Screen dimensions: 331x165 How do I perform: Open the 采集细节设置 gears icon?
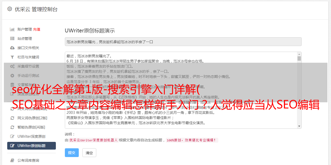point(12,66)
